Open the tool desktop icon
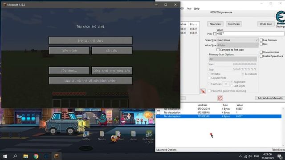The height and width of the screenshot is (160, 285). tap(118, 136)
